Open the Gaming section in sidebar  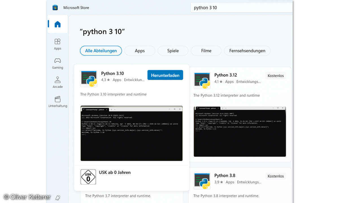58,63
